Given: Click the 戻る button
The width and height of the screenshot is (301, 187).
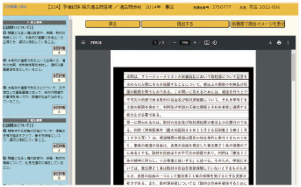Looking at the screenshot, I should click(112, 24).
